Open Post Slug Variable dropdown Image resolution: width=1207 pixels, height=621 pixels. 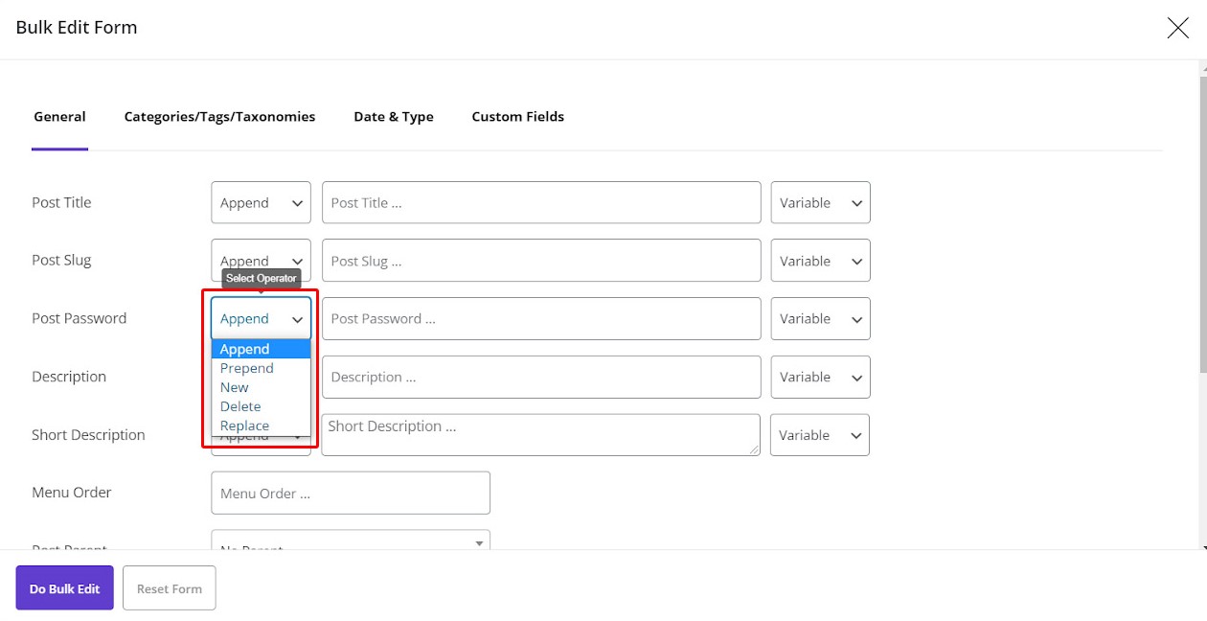(x=820, y=261)
